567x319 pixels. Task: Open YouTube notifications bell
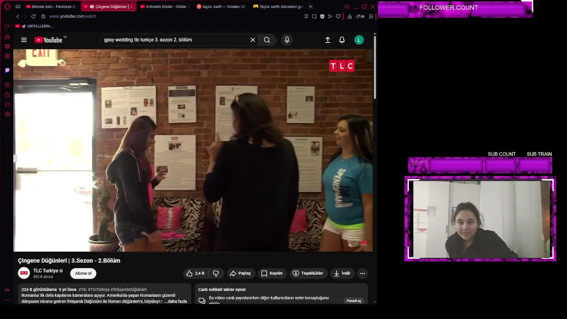coord(342,40)
